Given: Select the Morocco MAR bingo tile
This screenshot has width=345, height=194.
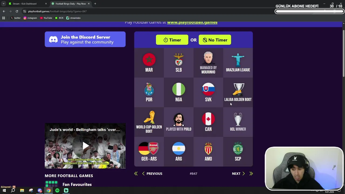Looking at the screenshot, I should (149, 63).
